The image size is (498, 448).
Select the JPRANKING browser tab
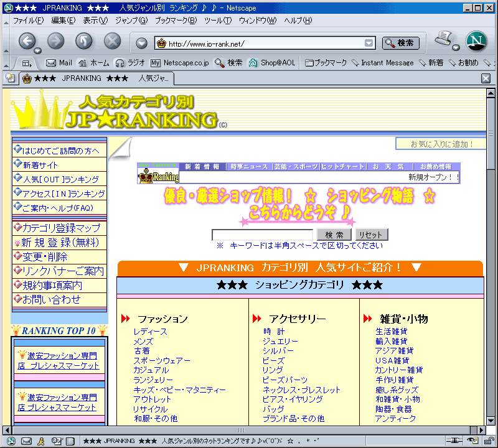(x=96, y=78)
